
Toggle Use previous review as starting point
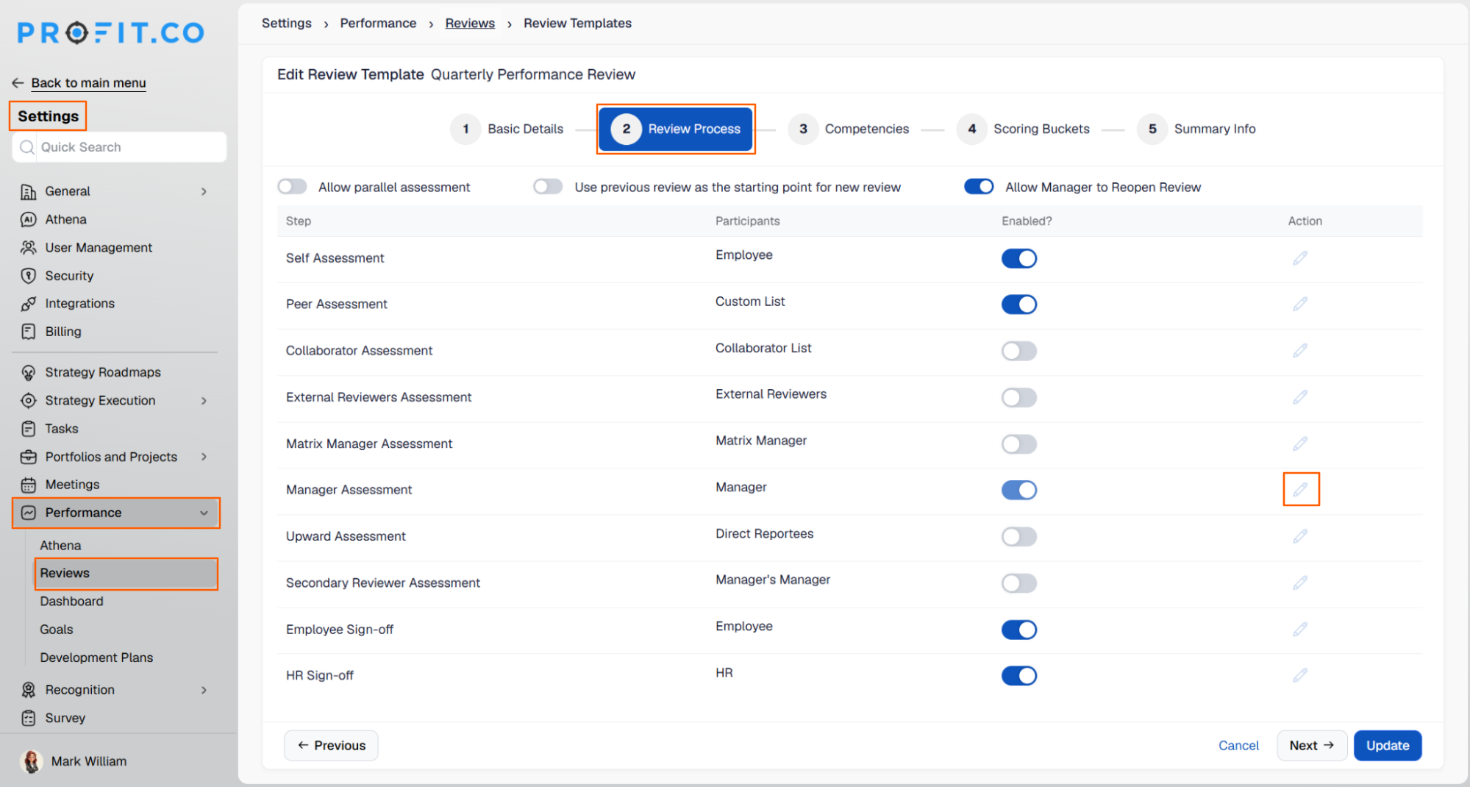[548, 187]
